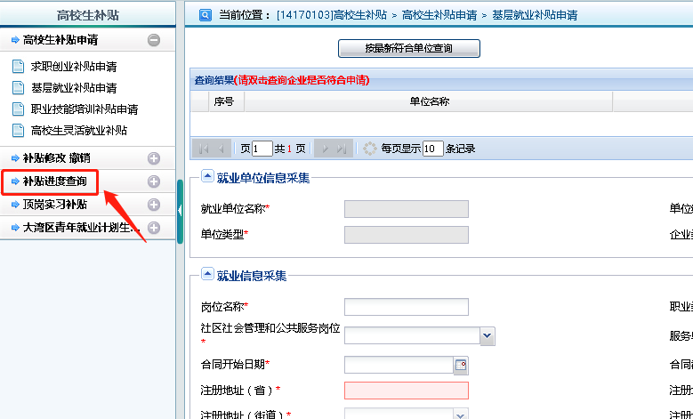Click the arrow icon beside 顶岗实习补贴
Screen dimensions: 693x419
[x=15, y=205]
